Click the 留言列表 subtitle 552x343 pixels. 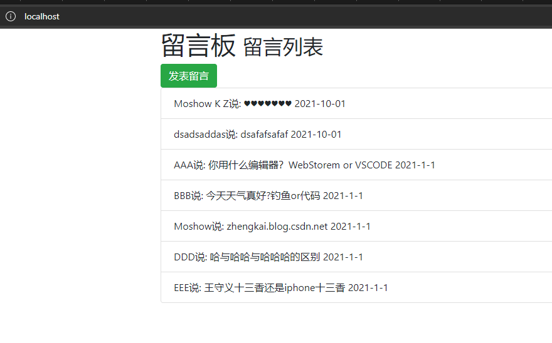coord(283,47)
